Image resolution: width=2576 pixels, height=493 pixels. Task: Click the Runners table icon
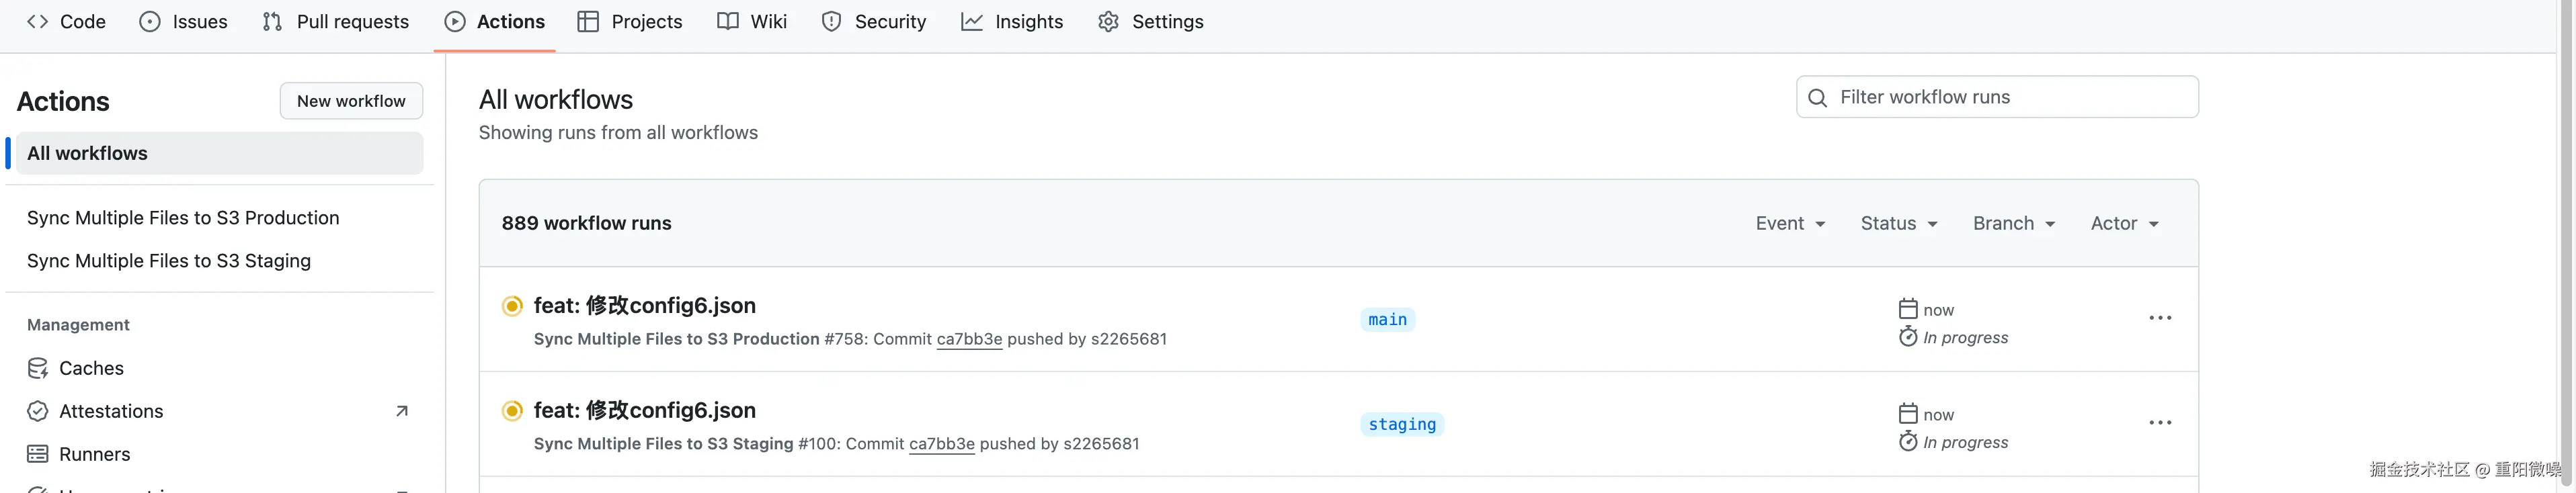pyautogui.click(x=38, y=454)
